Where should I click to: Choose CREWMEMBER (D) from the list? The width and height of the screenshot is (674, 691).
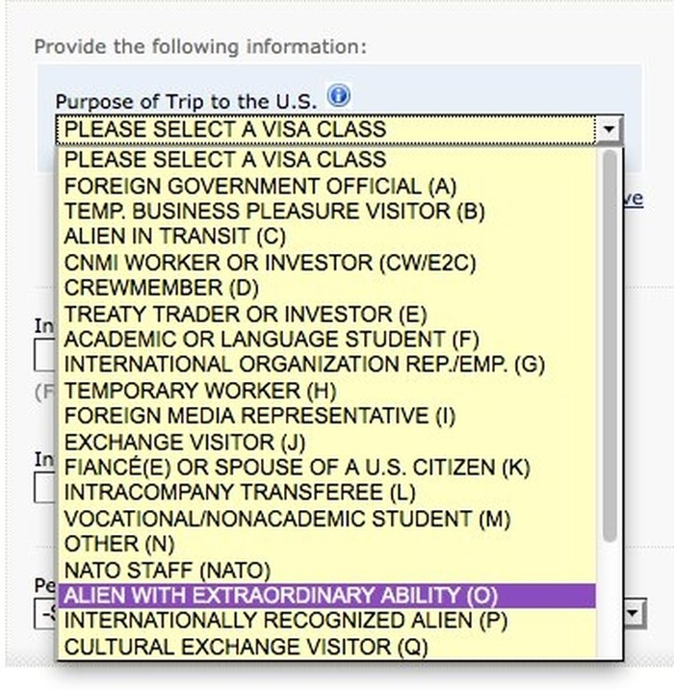(326, 288)
